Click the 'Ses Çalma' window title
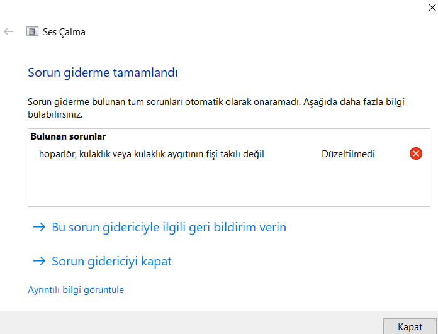Screen dimensions: 438x334 [x=64, y=31]
